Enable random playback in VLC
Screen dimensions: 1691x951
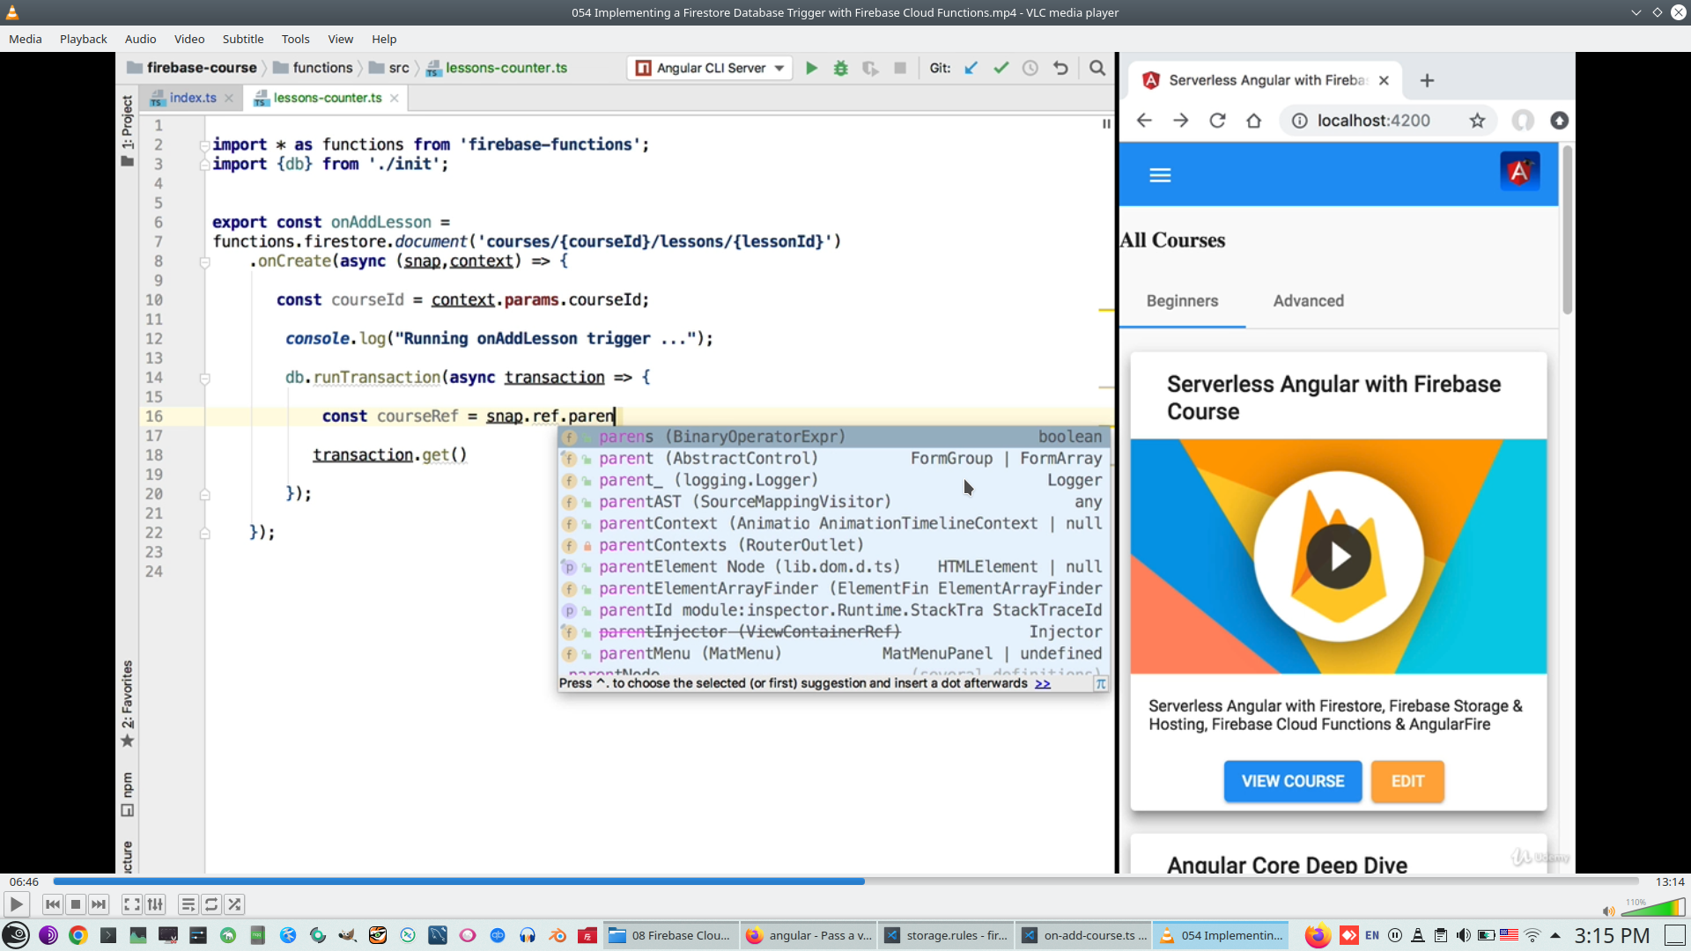pyautogui.click(x=234, y=904)
